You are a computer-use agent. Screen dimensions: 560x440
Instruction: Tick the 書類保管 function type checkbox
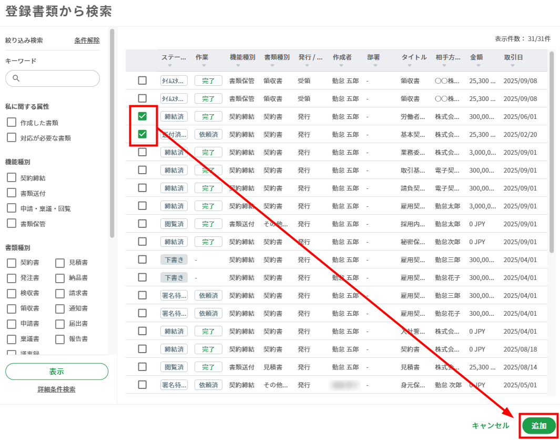coord(12,224)
